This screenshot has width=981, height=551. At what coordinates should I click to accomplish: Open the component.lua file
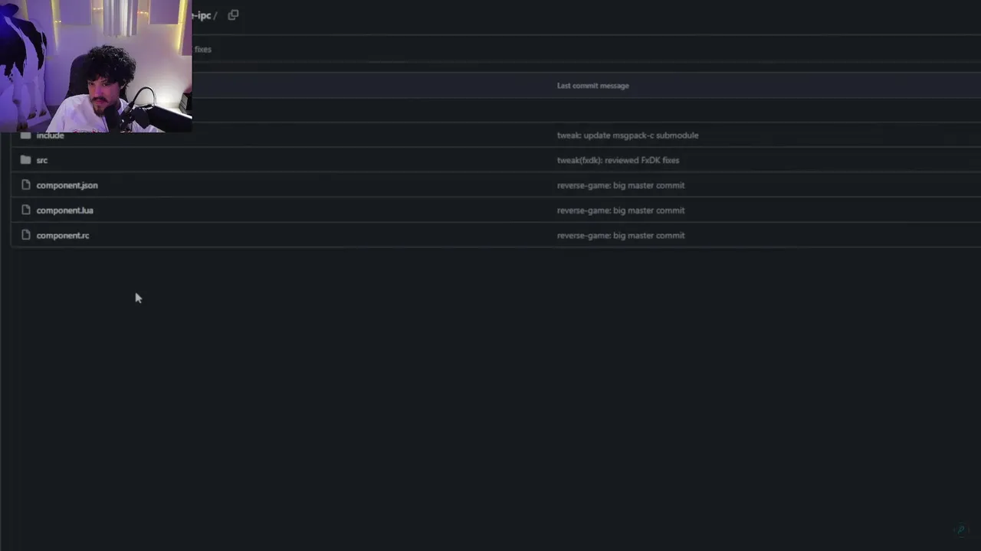point(64,210)
